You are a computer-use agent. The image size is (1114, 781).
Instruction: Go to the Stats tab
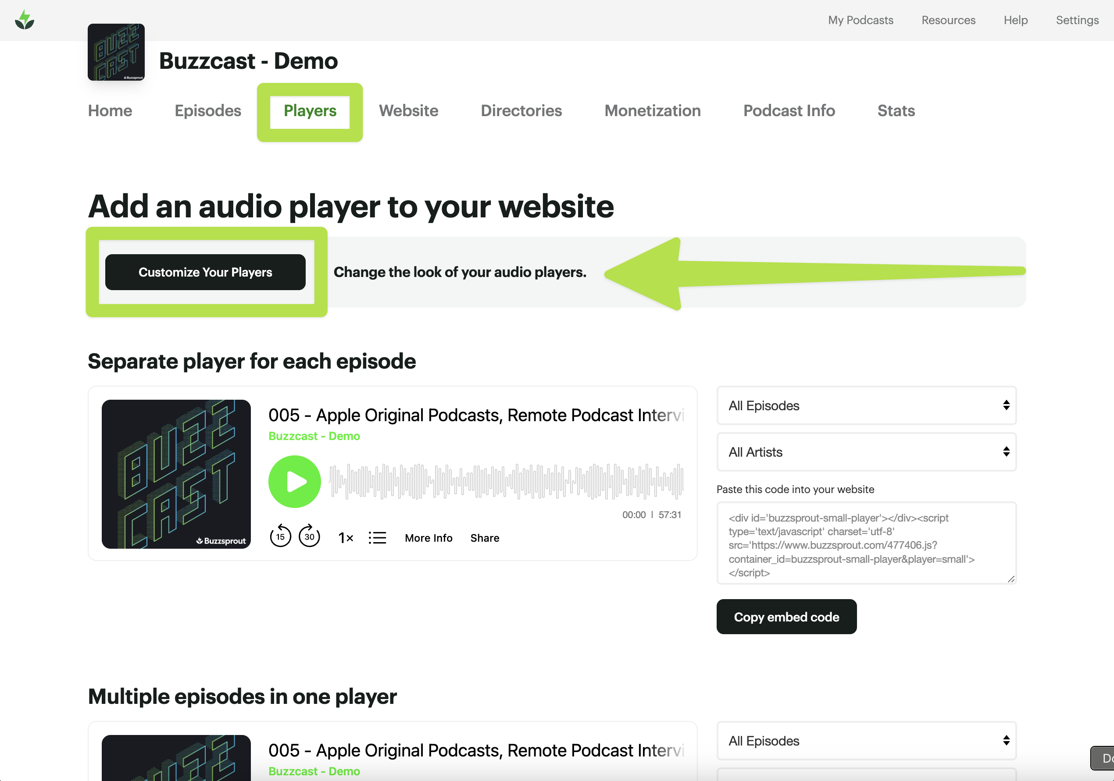coord(896,110)
